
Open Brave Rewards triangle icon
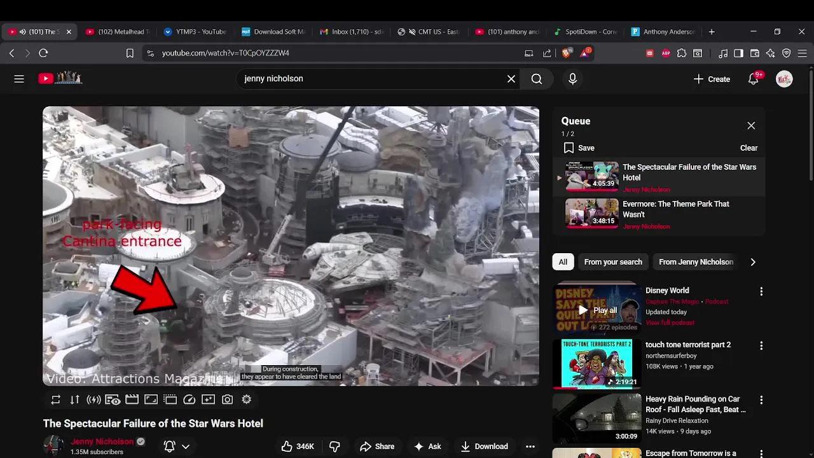[x=584, y=53]
